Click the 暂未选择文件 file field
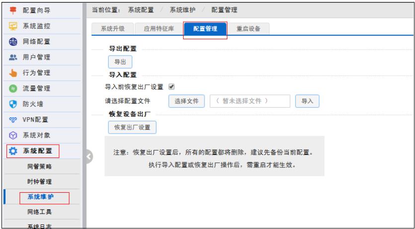 click(250, 101)
